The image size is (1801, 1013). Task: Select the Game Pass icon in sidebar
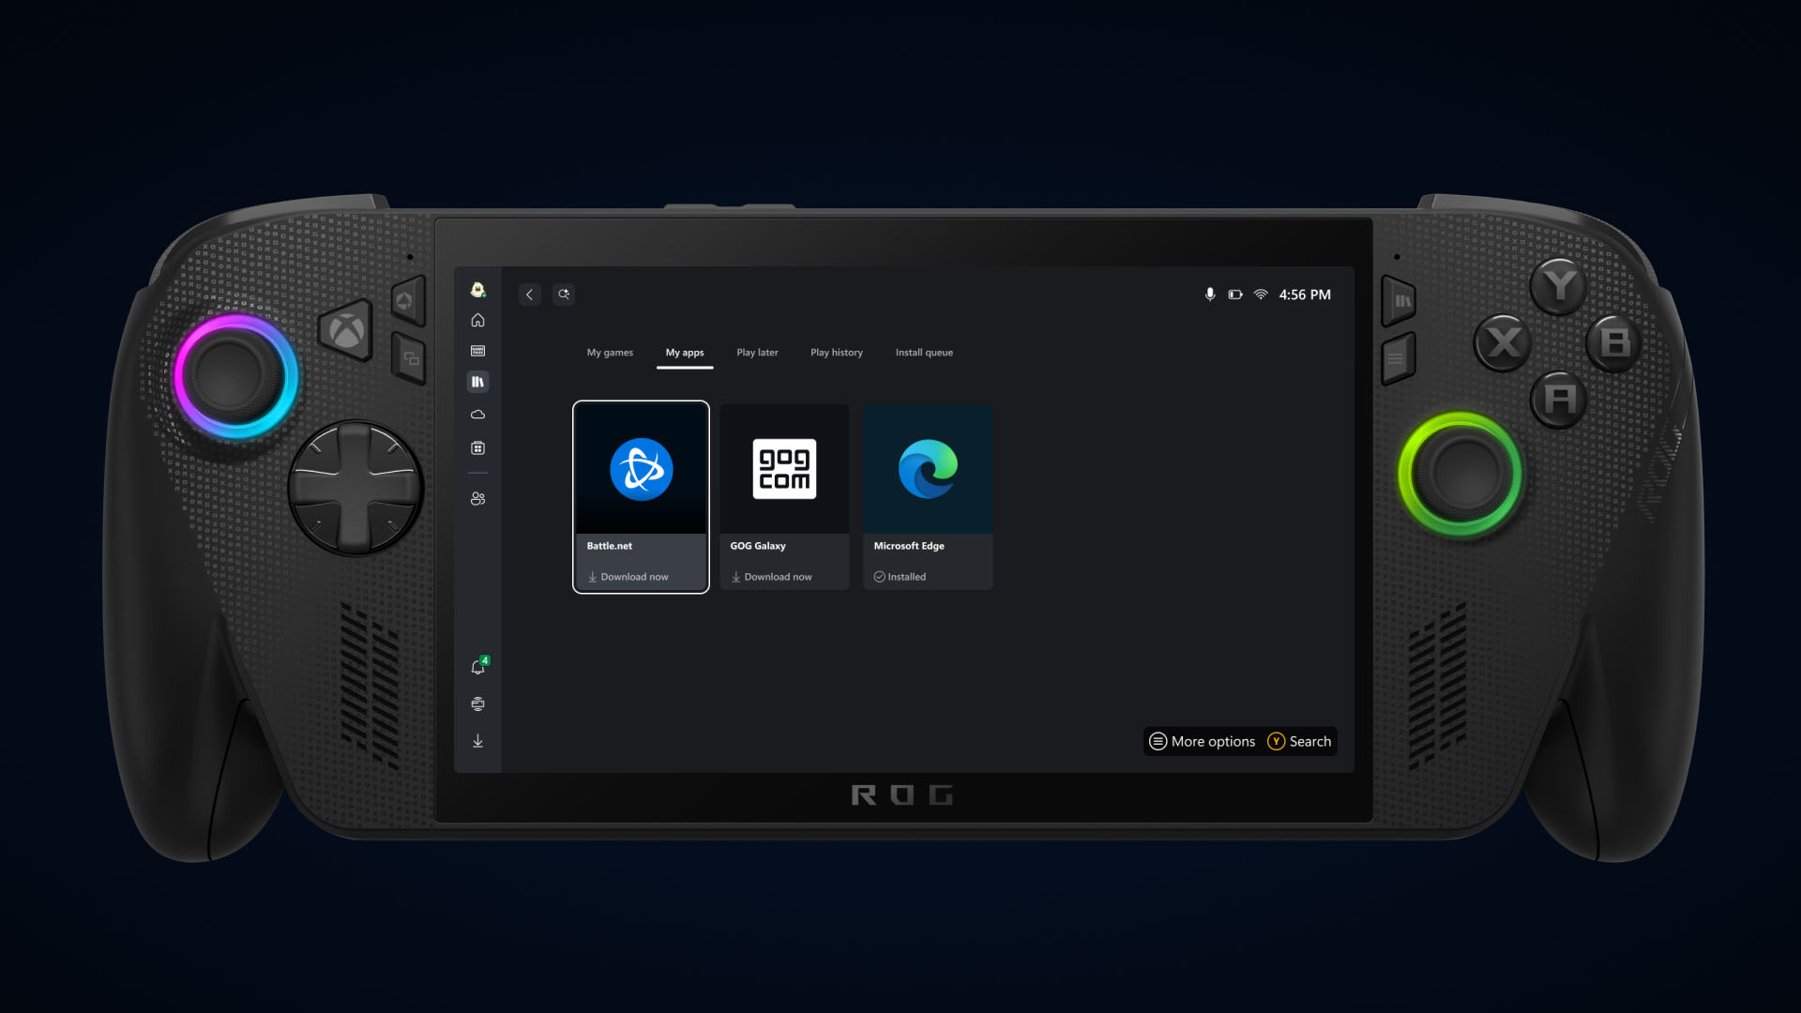click(x=477, y=350)
